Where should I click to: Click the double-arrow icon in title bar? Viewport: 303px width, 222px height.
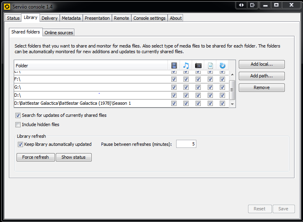[x=241, y=5]
